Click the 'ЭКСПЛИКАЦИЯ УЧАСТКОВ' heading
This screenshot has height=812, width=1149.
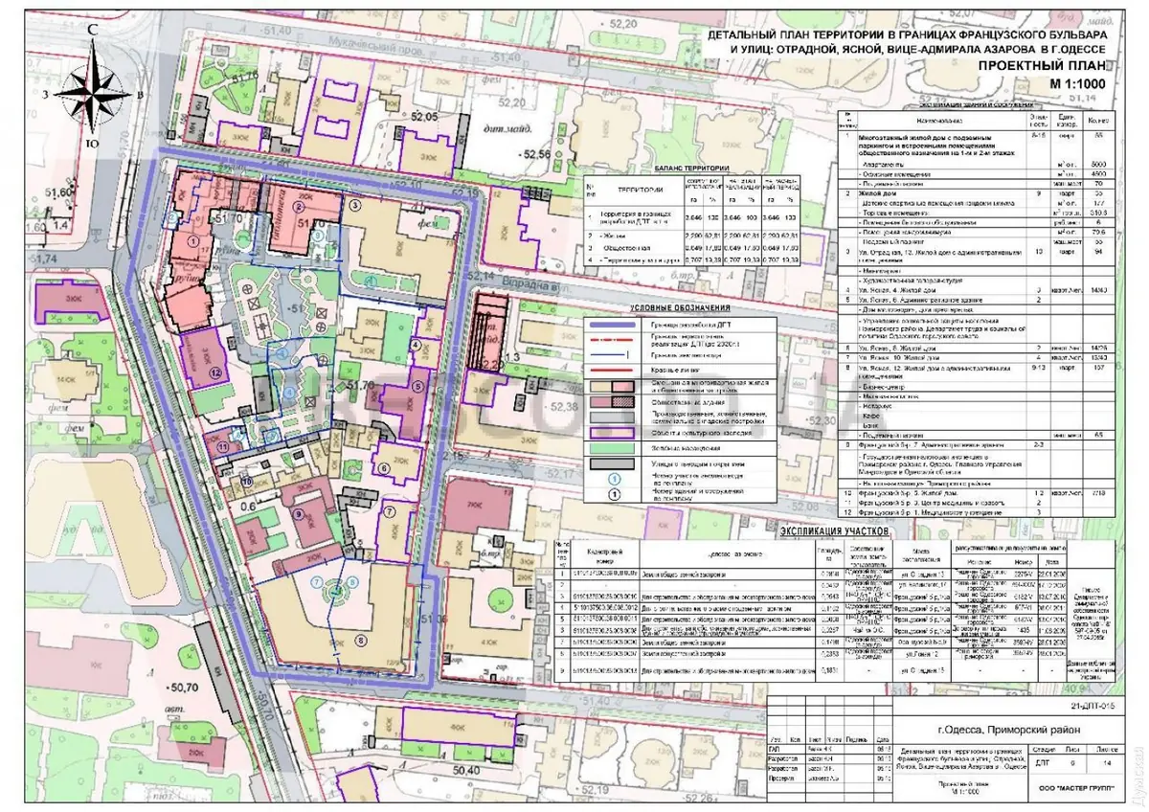(x=836, y=530)
